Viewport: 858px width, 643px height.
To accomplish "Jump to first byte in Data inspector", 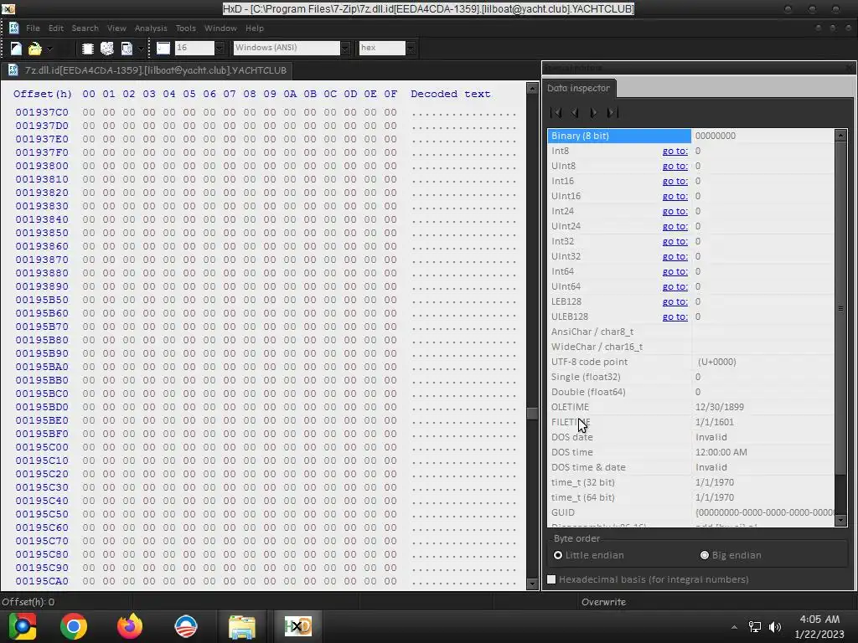I will point(556,113).
